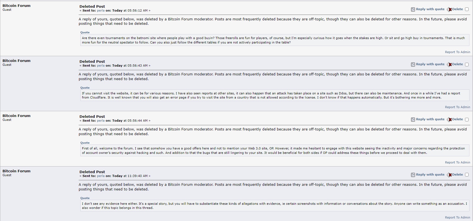The height and width of the screenshot is (221, 473).
Task: Open the Report To Admin link under the betnomi quote
Action: coord(457,52)
